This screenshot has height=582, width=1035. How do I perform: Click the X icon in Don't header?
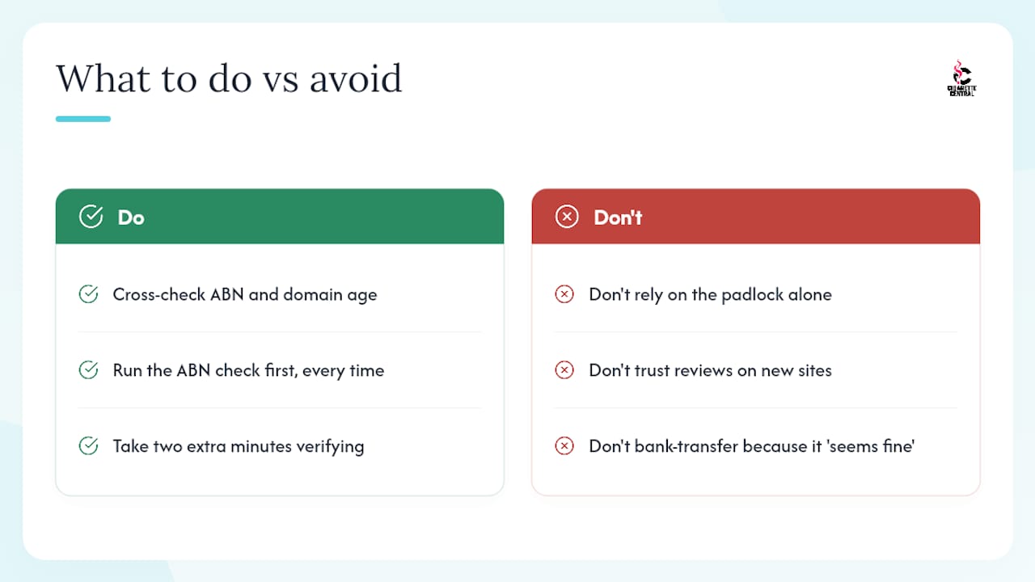(567, 217)
